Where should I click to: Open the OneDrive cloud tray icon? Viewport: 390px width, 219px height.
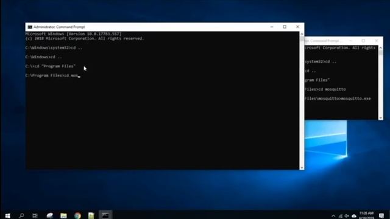[x=353, y=216]
